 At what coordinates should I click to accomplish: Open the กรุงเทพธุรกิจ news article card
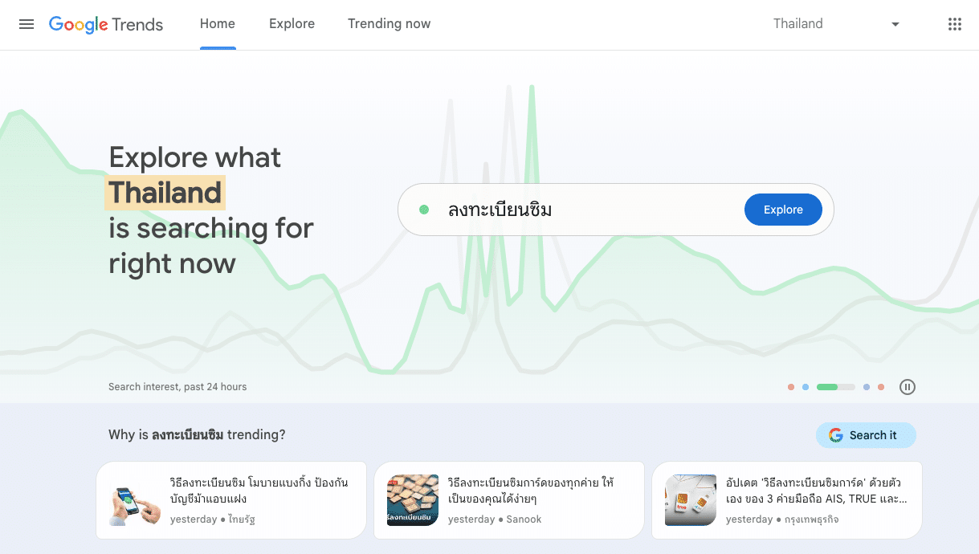tap(787, 499)
